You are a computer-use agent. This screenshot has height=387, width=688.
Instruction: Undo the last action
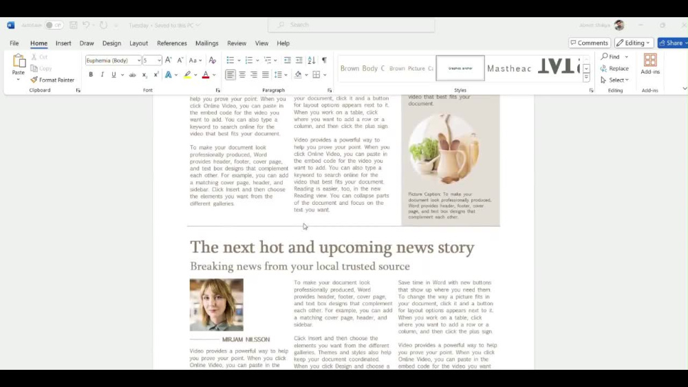tap(86, 25)
